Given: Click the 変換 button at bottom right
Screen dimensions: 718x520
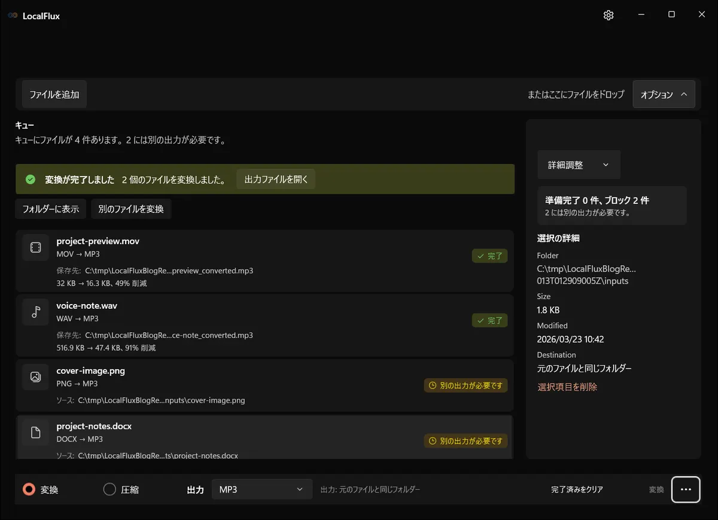Looking at the screenshot, I should 656,489.
